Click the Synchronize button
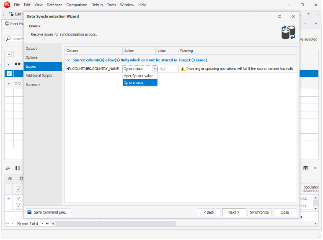This screenshot has width=323, height=240. pyautogui.click(x=259, y=212)
